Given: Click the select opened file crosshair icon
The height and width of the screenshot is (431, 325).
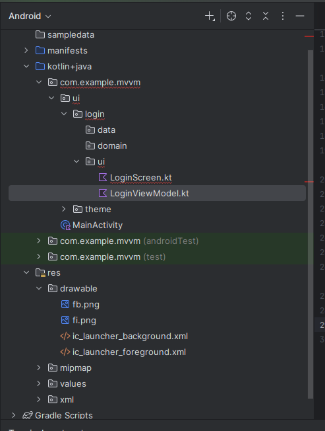Looking at the screenshot, I should [231, 16].
